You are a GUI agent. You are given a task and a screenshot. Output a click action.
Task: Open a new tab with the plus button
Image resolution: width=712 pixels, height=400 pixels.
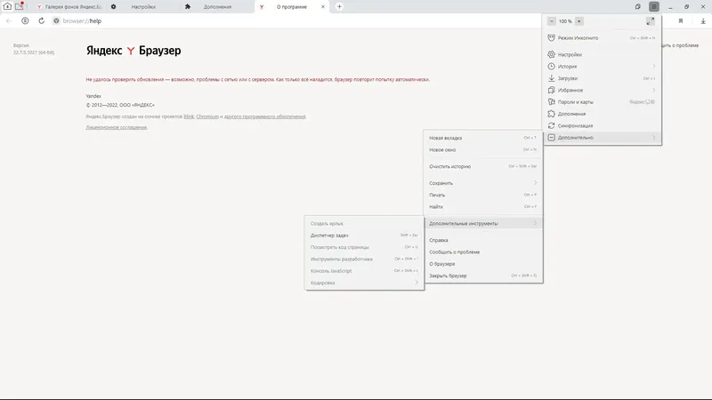point(339,7)
